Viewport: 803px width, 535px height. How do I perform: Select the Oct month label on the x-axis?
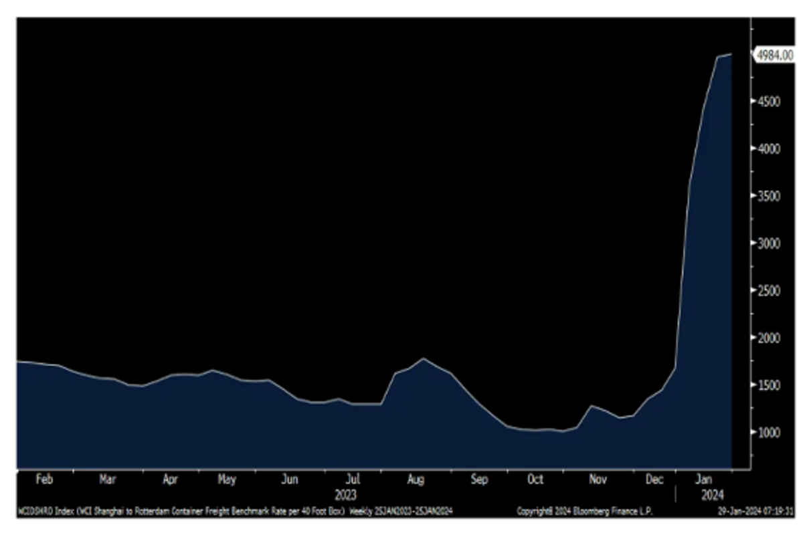(535, 479)
